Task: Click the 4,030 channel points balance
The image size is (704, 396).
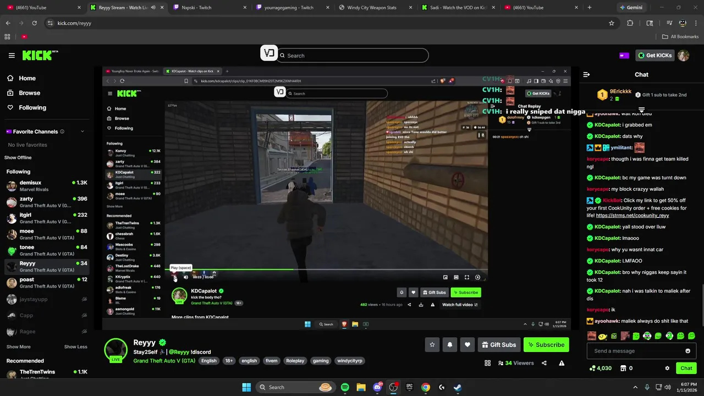Action: (600, 368)
